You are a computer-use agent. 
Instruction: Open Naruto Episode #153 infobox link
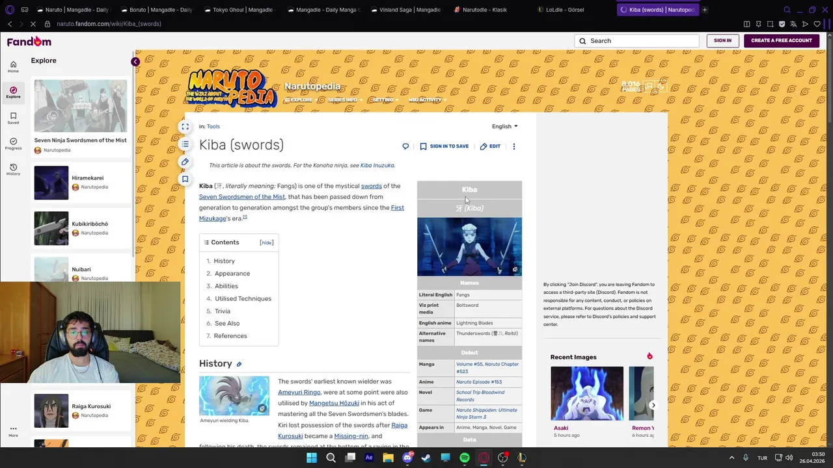coord(479,382)
